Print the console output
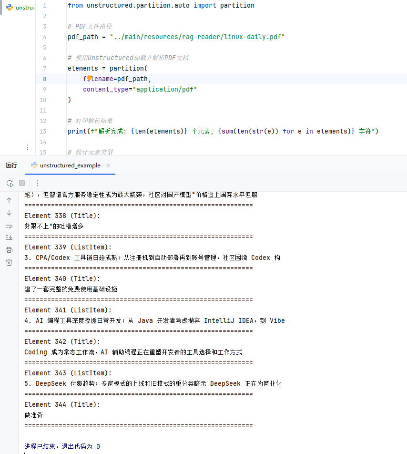Screen dimensions: 407x454 coord(9,249)
